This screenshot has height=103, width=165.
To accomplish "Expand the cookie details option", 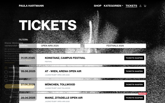I will point(19,97).
